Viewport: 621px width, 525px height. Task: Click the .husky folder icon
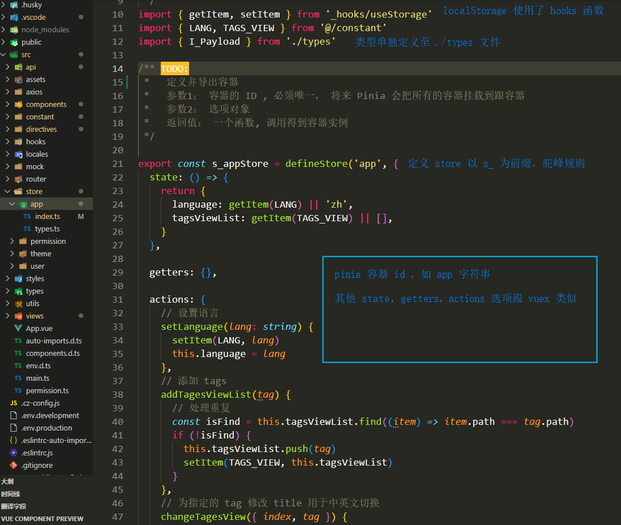14,5
